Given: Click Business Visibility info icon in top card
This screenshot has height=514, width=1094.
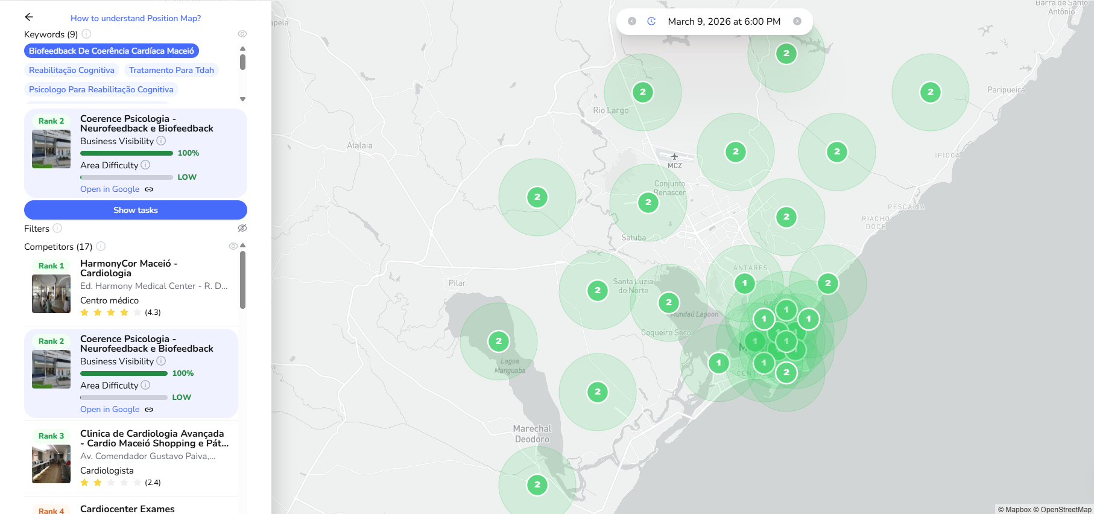Looking at the screenshot, I should (161, 141).
